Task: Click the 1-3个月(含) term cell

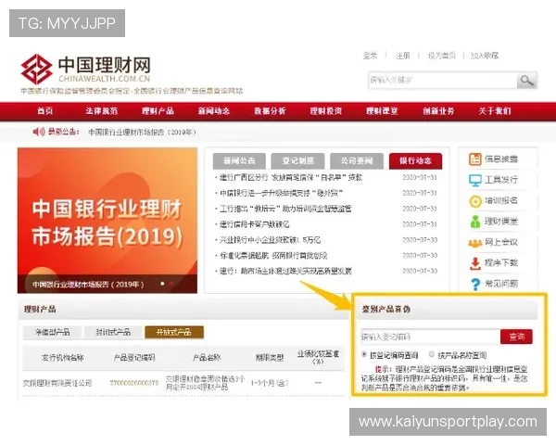Action: (x=270, y=383)
